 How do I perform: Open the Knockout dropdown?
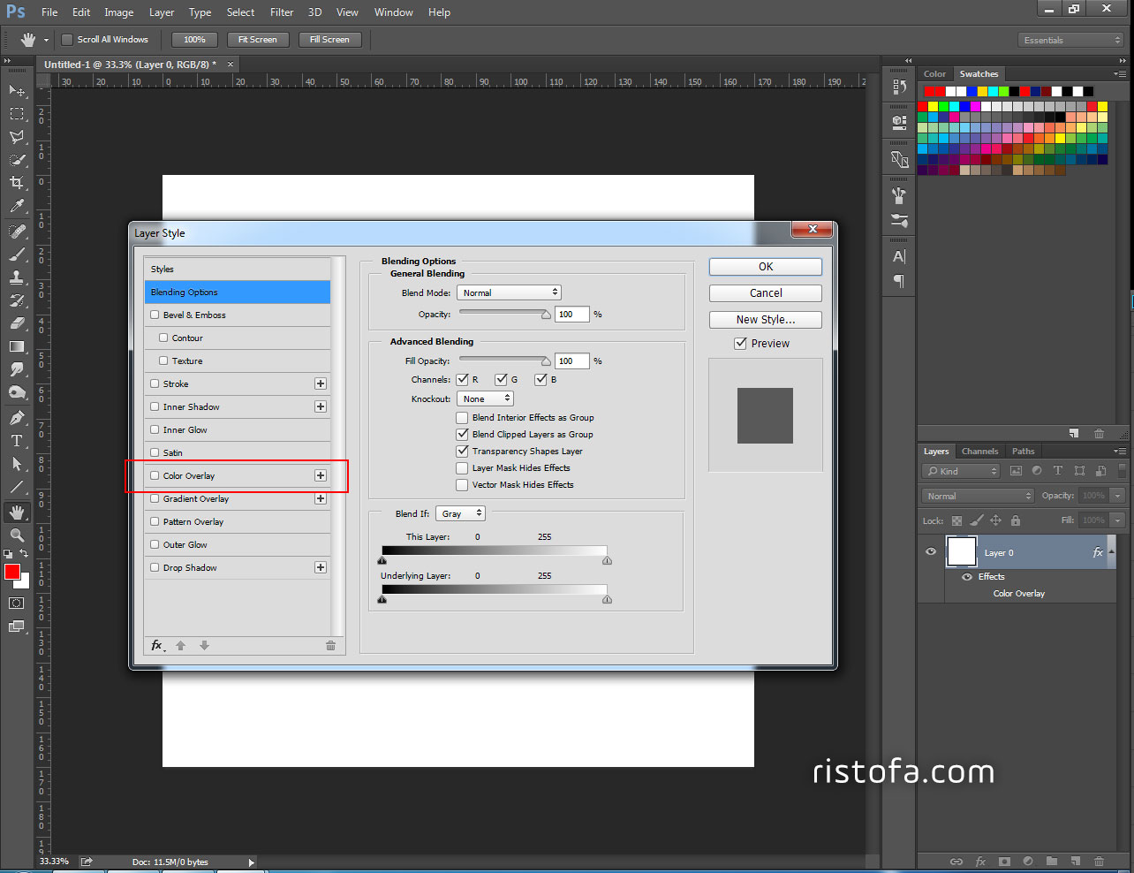tap(485, 398)
